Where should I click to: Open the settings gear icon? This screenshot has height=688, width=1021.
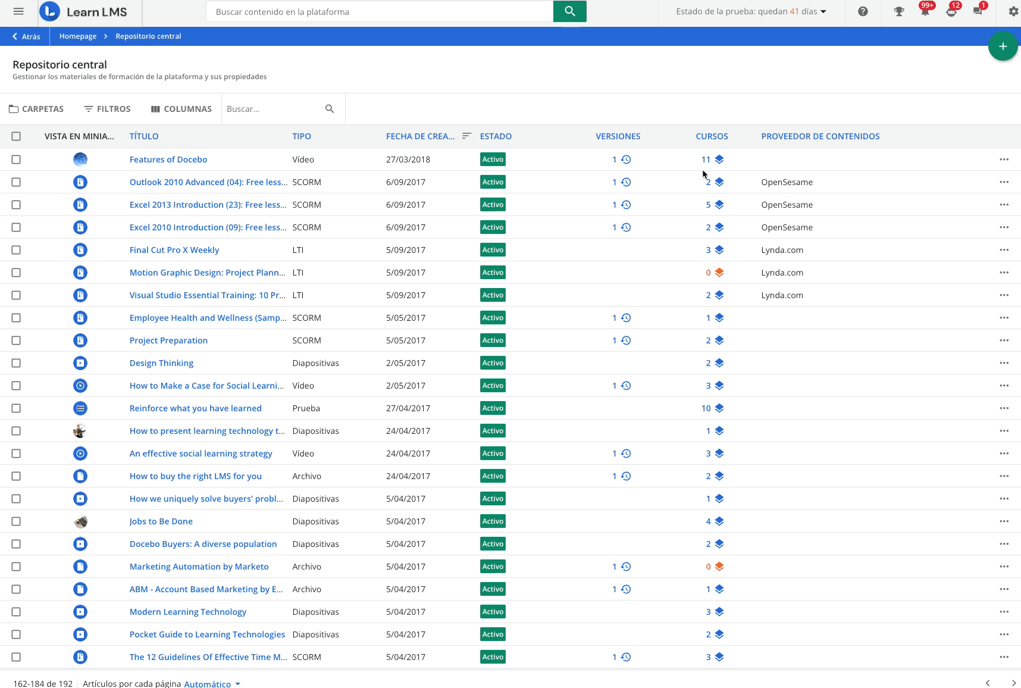click(x=1013, y=11)
